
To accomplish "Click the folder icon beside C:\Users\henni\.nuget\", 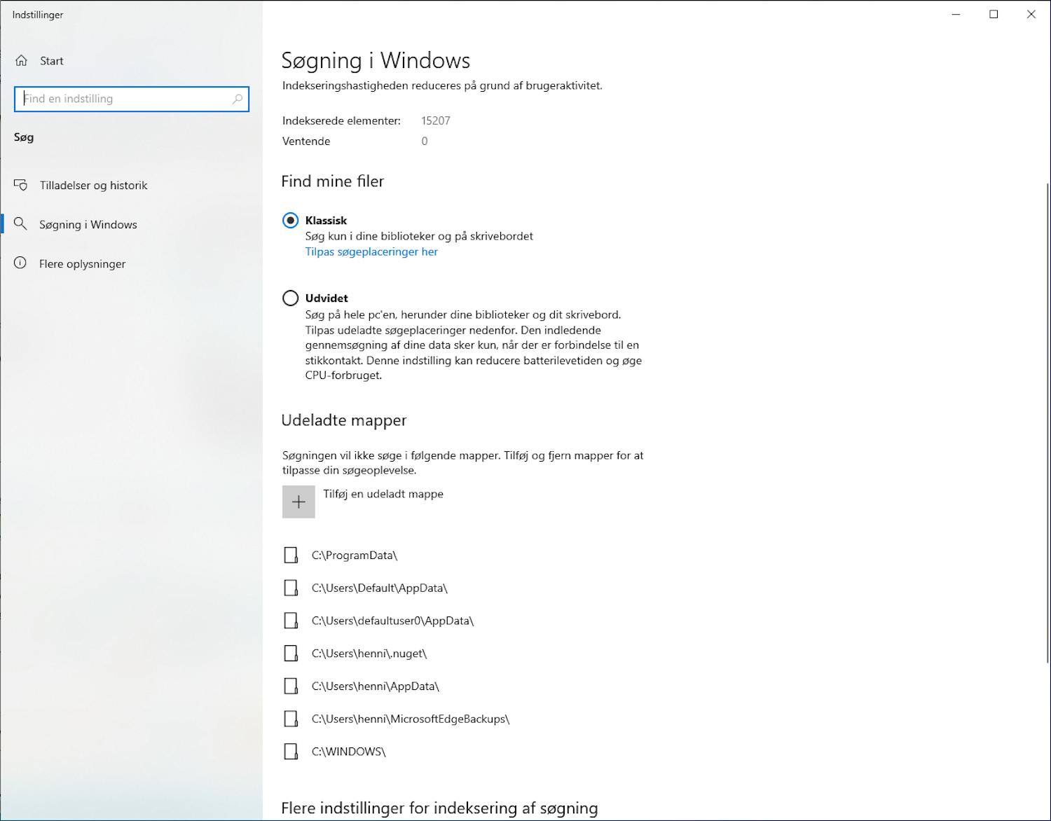I will [x=291, y=653].
